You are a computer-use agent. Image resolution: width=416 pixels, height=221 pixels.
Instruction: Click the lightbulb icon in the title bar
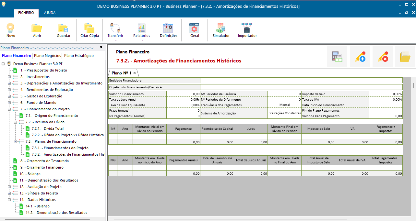point(4,4)
